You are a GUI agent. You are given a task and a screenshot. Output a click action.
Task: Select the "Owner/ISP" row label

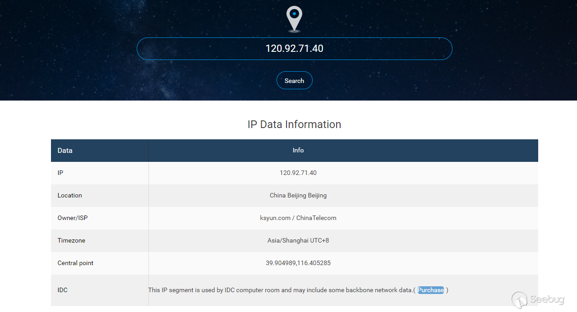(x=73, y=218)
